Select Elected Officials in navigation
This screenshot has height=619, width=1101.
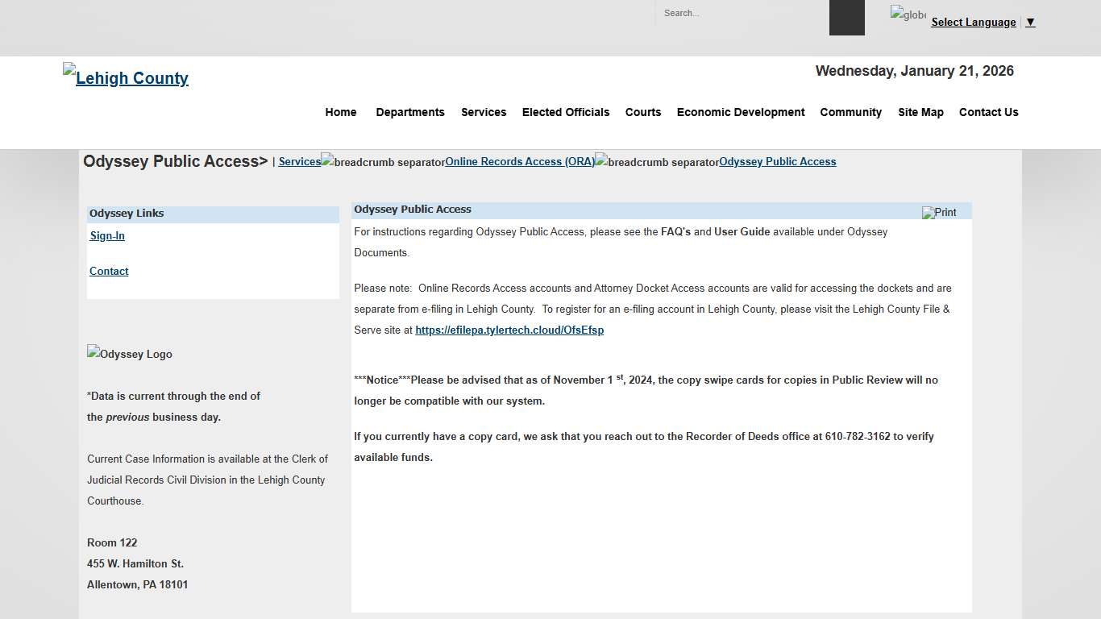(x=566, y=112)
